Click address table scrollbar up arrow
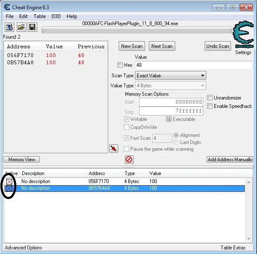The width and height of the screenshot is (257, 254). pyautogui.click(x=249, y=182)
